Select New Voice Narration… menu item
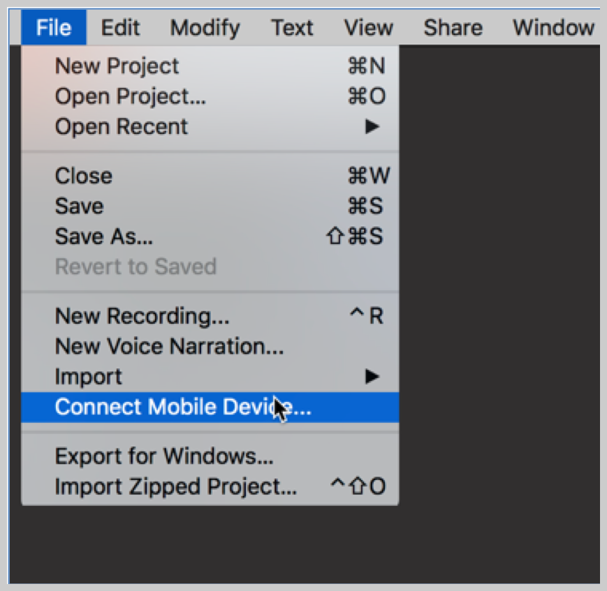The width and height of the screenshot is (607, 591). tap(210, 346)
